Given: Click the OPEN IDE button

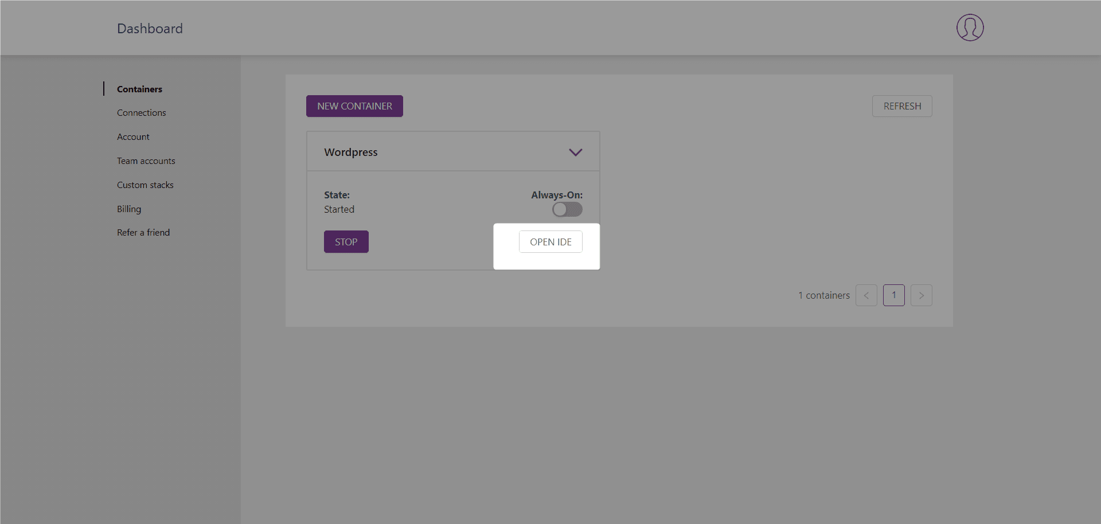Looking at the screenshot, I should click(550, 242).
